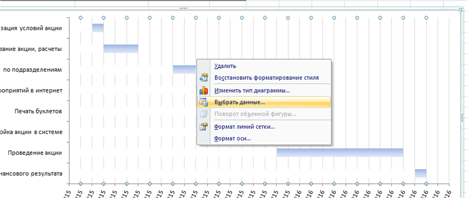Click the "ойка акции в системе" axis label
Viewport: 467px width, 198px height.
click(x=31, y=132)
